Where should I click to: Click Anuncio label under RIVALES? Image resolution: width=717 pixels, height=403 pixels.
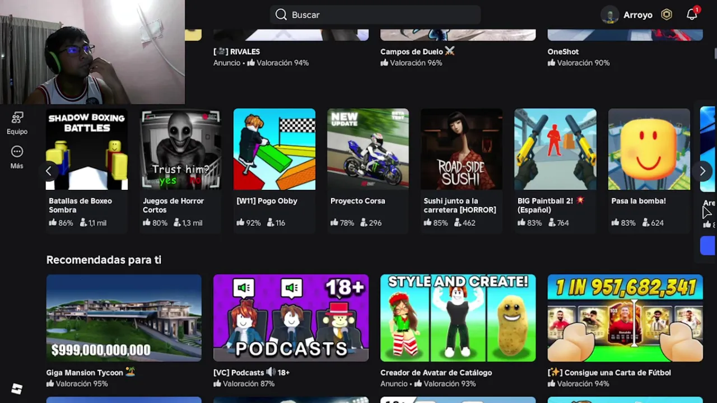pyautogui.click(x=227, y=63)
